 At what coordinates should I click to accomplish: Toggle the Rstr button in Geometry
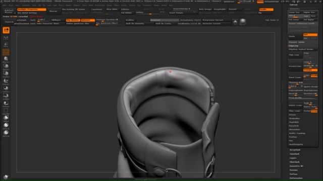[x=314, y=16]
